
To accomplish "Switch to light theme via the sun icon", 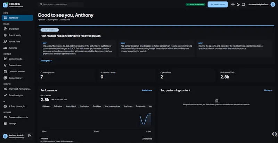I will coord(233,5).
